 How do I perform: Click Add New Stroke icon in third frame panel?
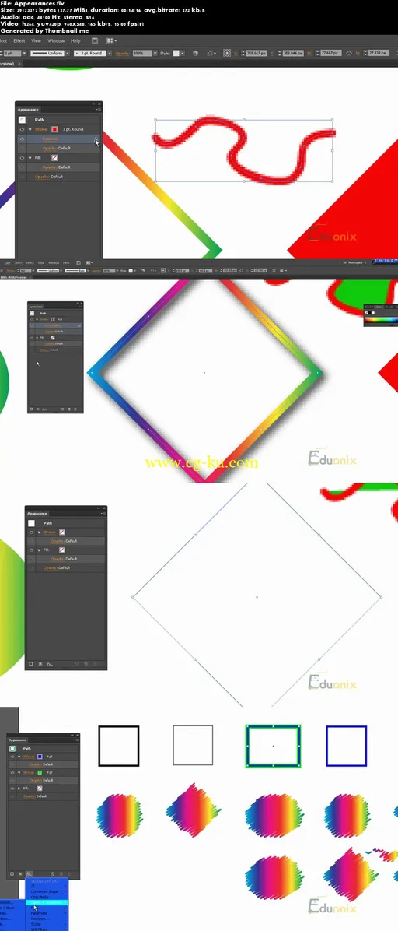(x=31, y=664)
